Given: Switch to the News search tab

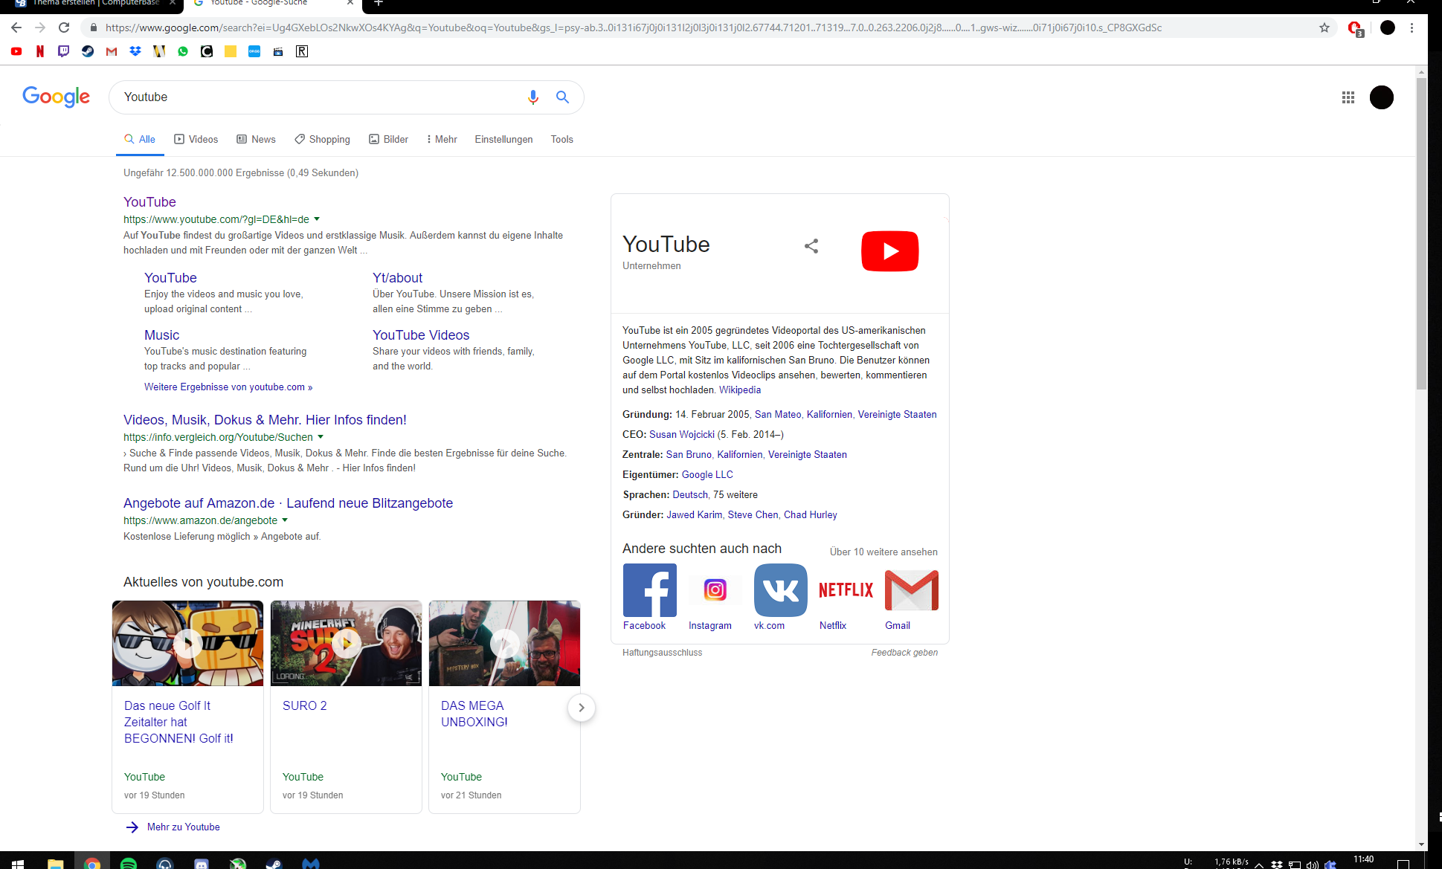Looking at the screenshot, I should tap(257, 139).
